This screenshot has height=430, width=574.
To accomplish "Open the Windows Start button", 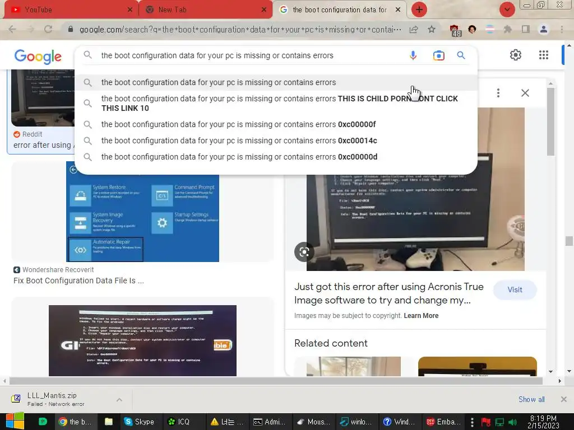I will pos(15,421).
